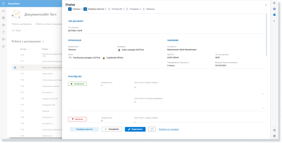The image size is (282, 143).
Task: Click the comment speech-bubble button
Action: pyautogui.click(x=152, y=129)
